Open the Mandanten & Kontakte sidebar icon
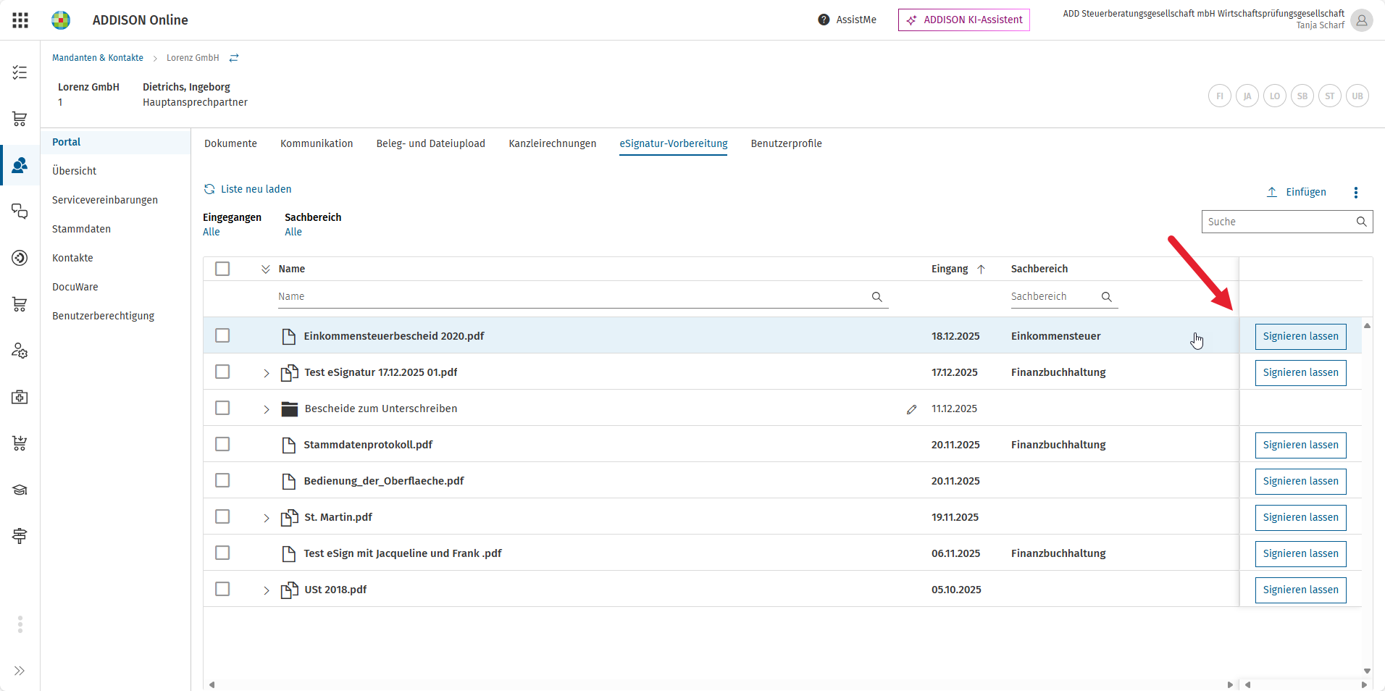 [x=20, y=165]
